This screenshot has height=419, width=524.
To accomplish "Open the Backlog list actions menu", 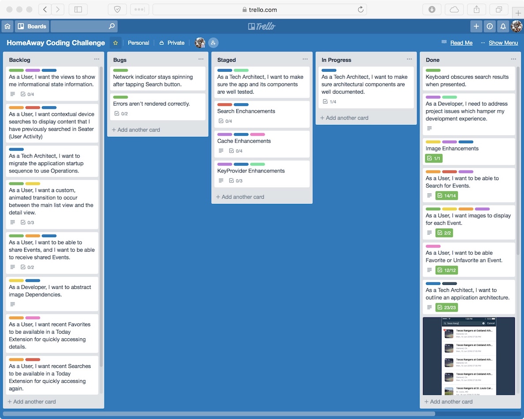I will (97, 59).
